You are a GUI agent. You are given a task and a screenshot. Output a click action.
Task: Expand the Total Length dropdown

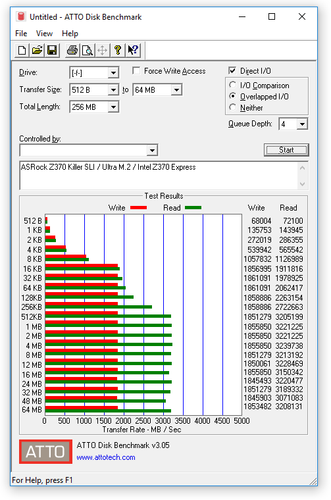click(113, 107)
